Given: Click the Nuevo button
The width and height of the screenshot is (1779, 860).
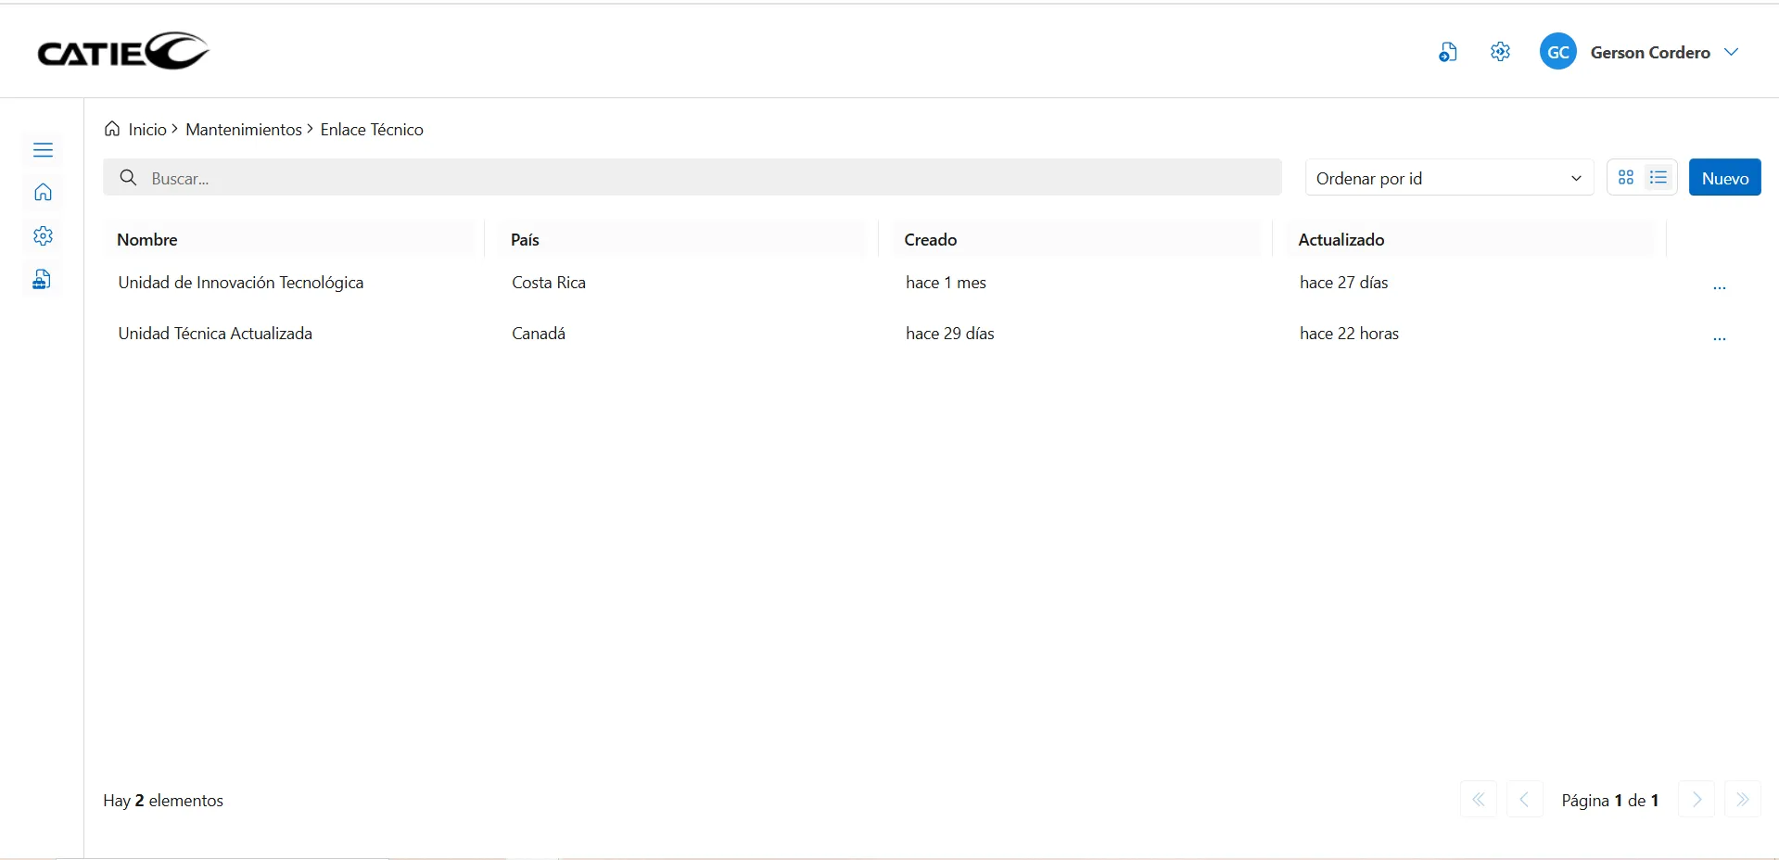Looking at the screenshot, I should (1724, 178).
